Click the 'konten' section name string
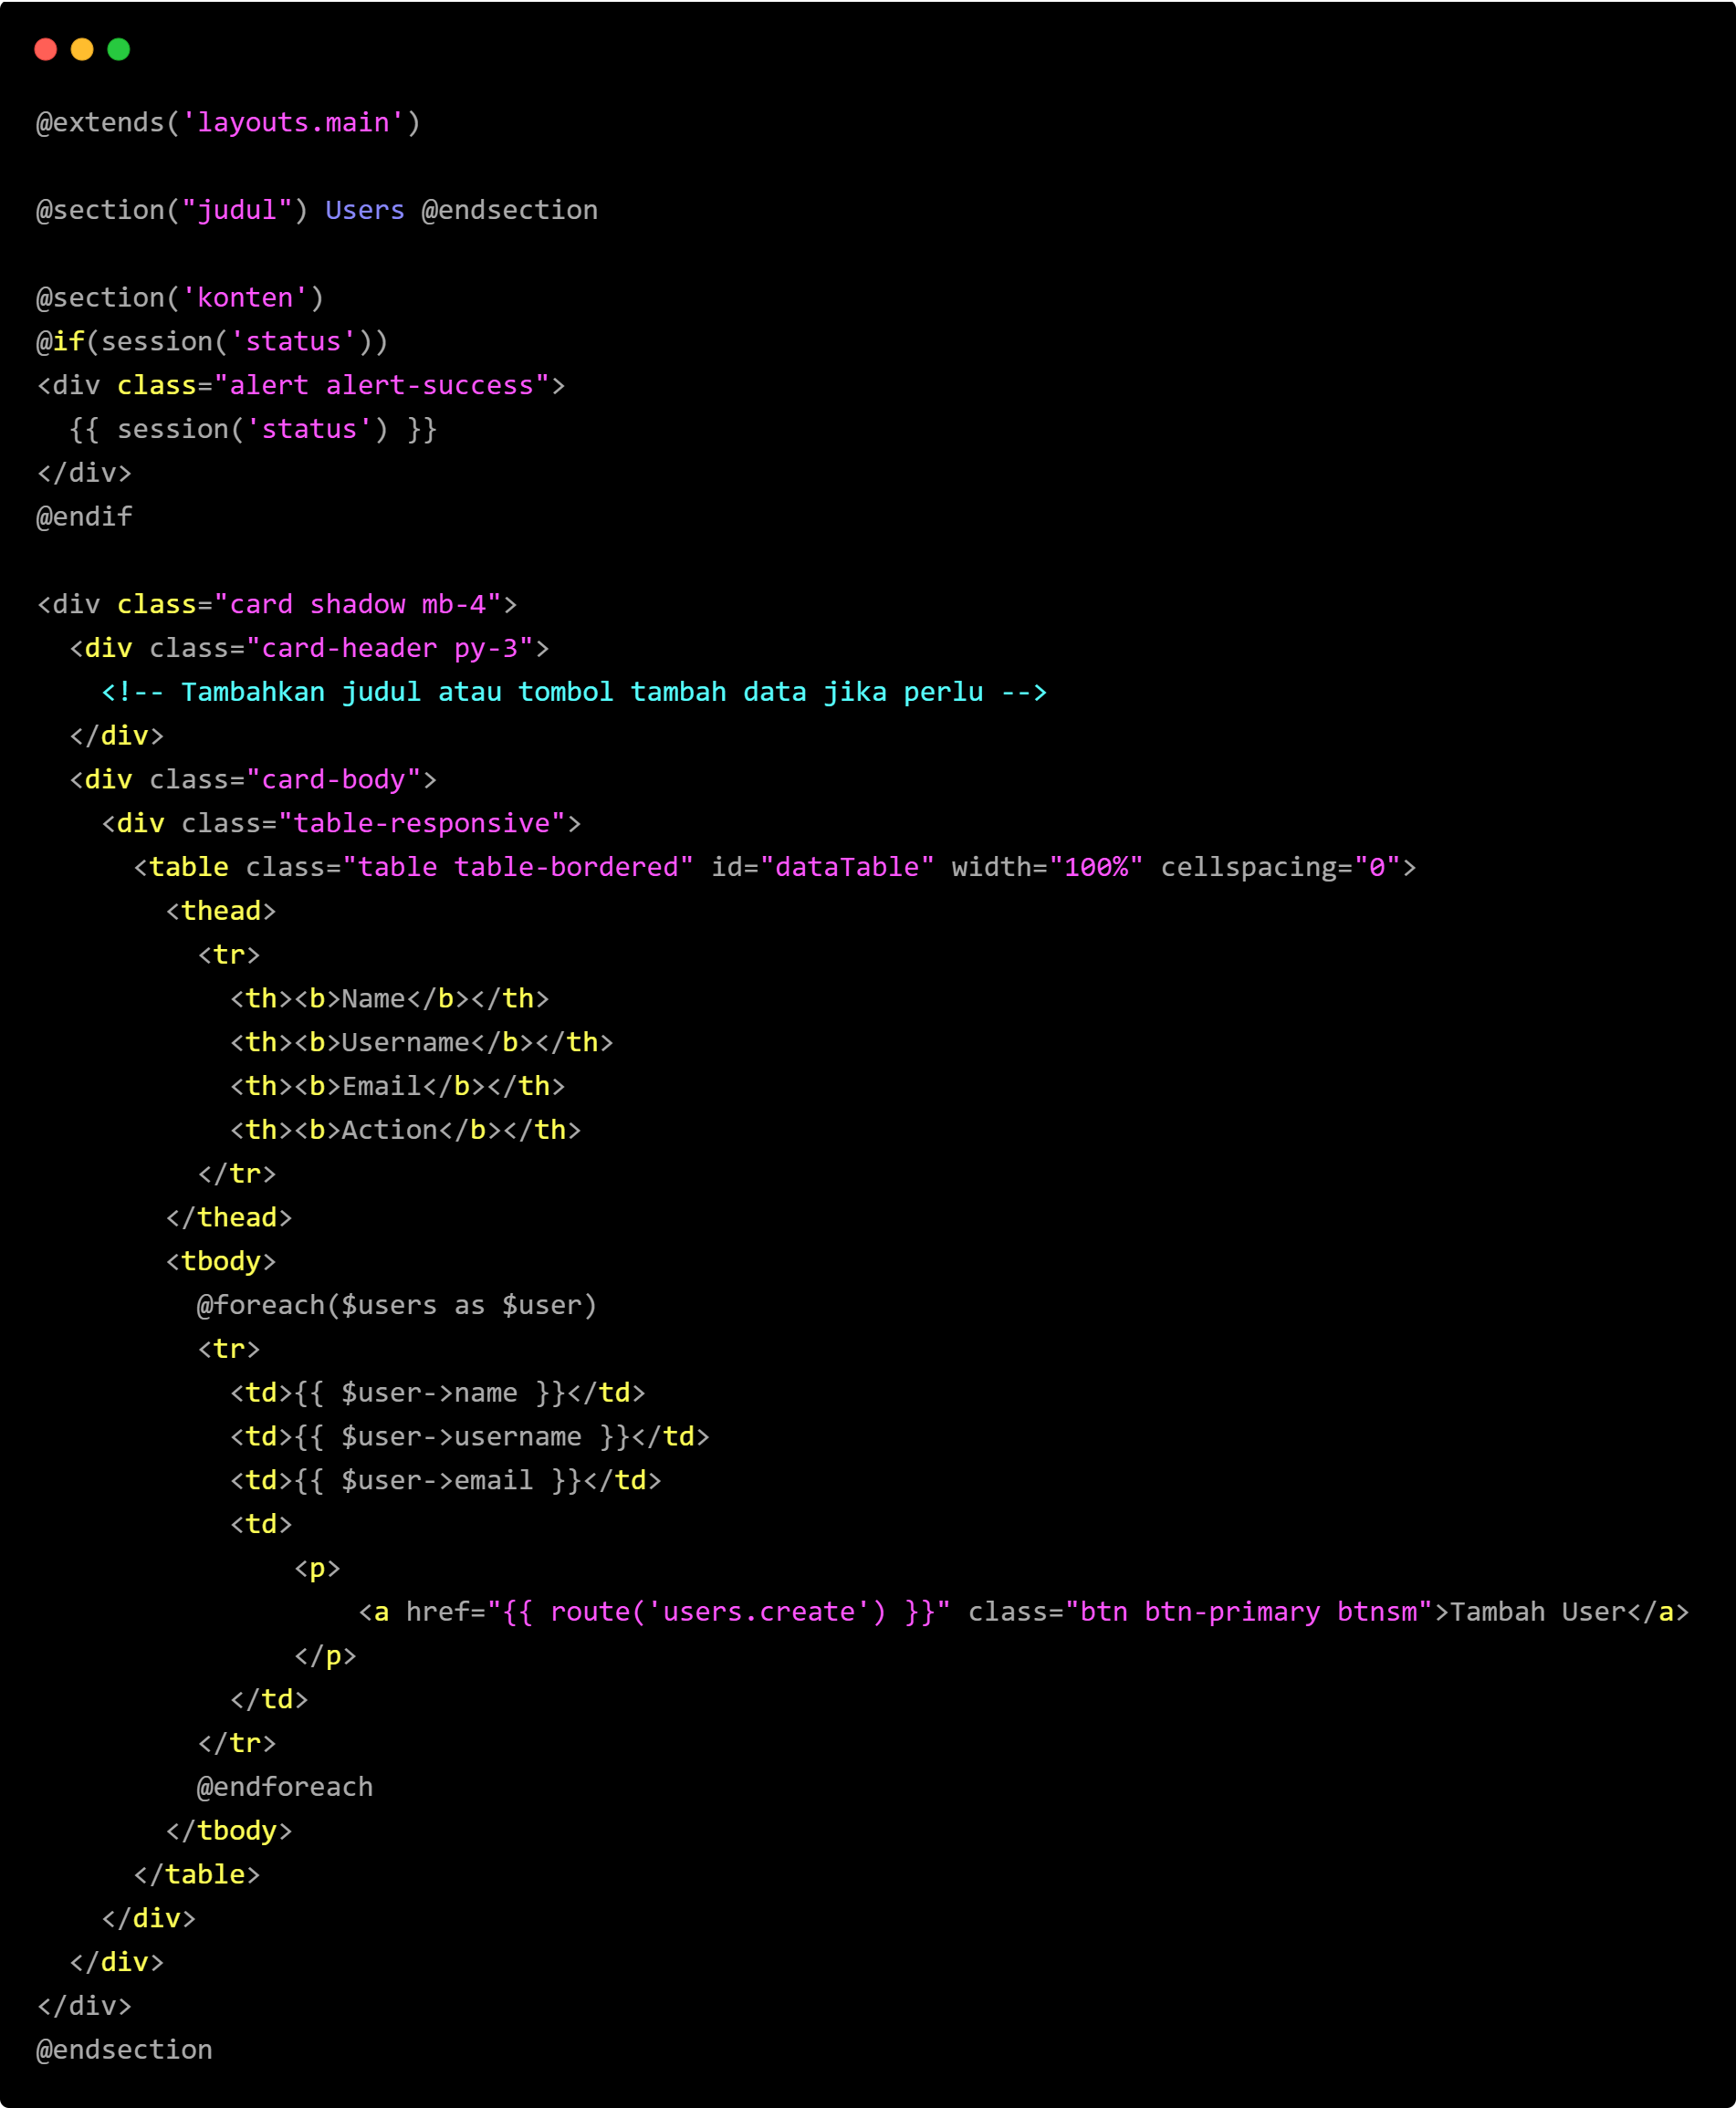Screen dimensions: 1736x2108 pyautogui.click(x=245, y=298)
